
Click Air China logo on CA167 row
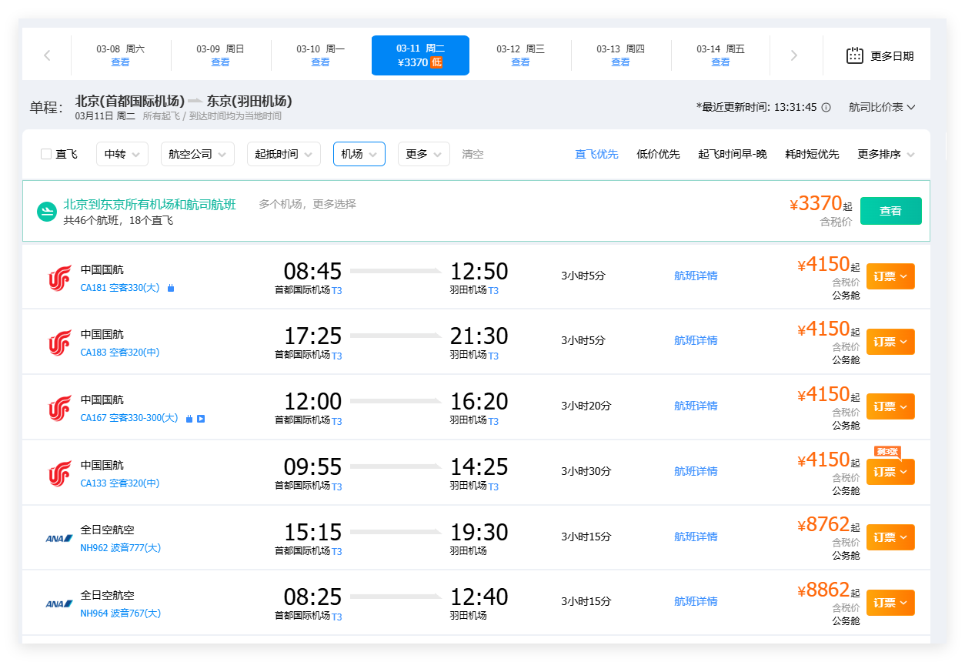59,408
